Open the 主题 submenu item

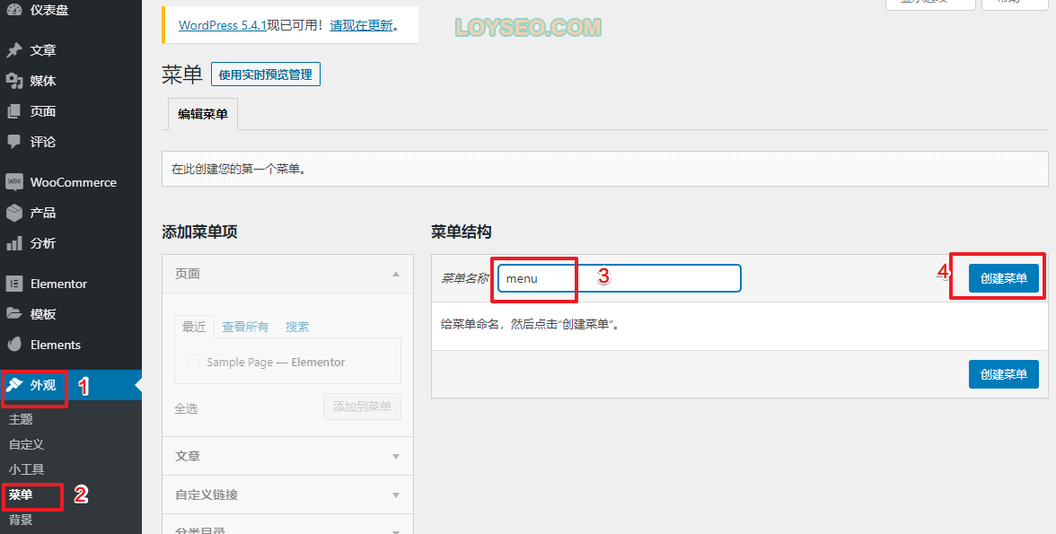21,419
